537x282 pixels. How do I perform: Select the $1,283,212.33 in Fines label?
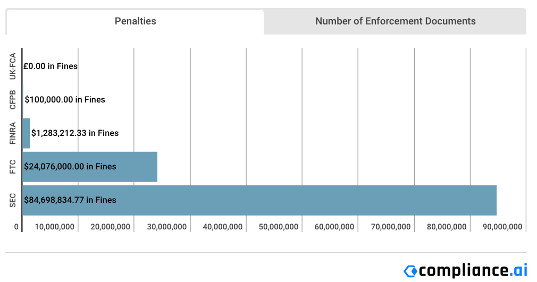(75, 133)
